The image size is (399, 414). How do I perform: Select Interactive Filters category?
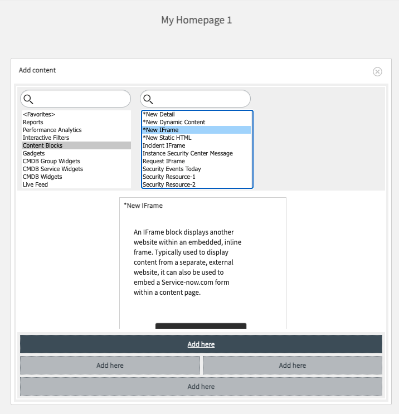coord(46,138)
